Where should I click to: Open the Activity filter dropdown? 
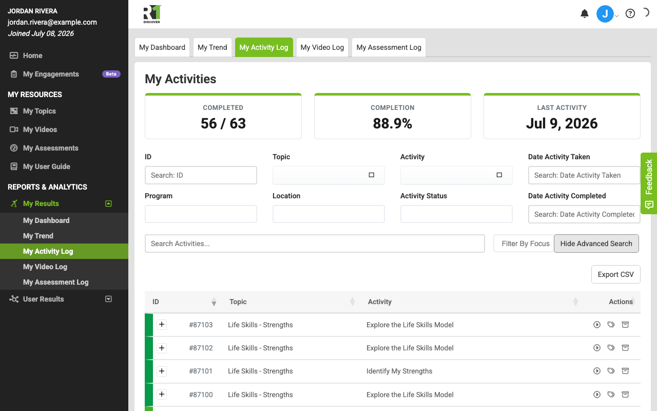(456, 175)
